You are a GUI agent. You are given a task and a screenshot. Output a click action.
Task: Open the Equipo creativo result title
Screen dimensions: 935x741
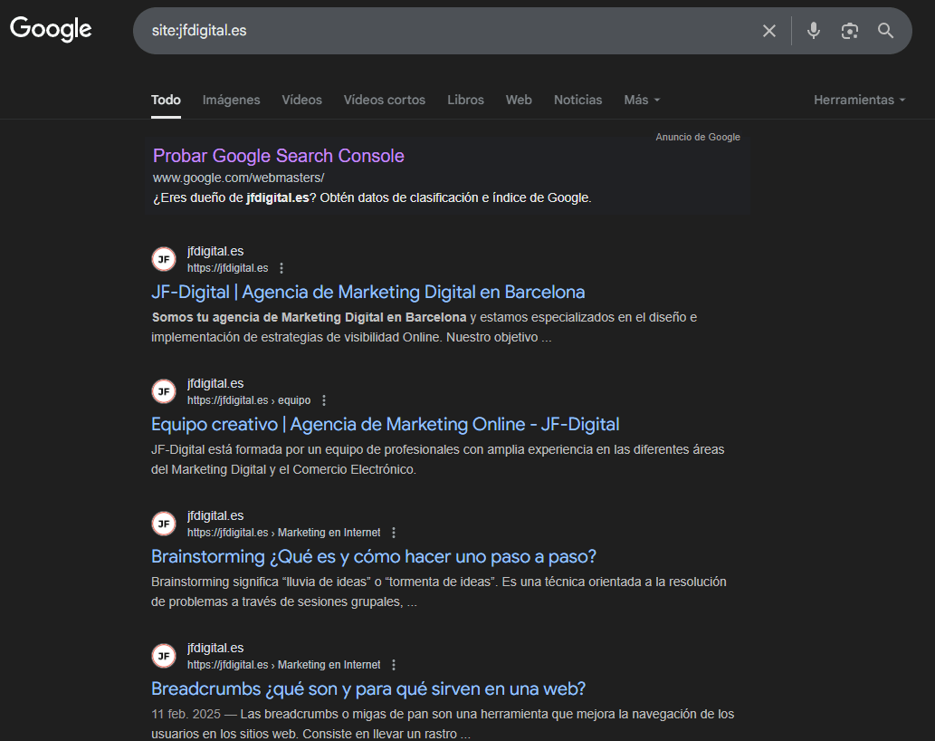click(386, 424)
